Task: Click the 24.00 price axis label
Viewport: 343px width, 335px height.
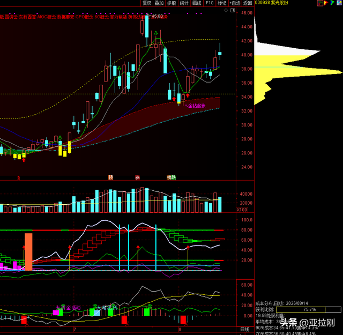Action: (247, 167)
